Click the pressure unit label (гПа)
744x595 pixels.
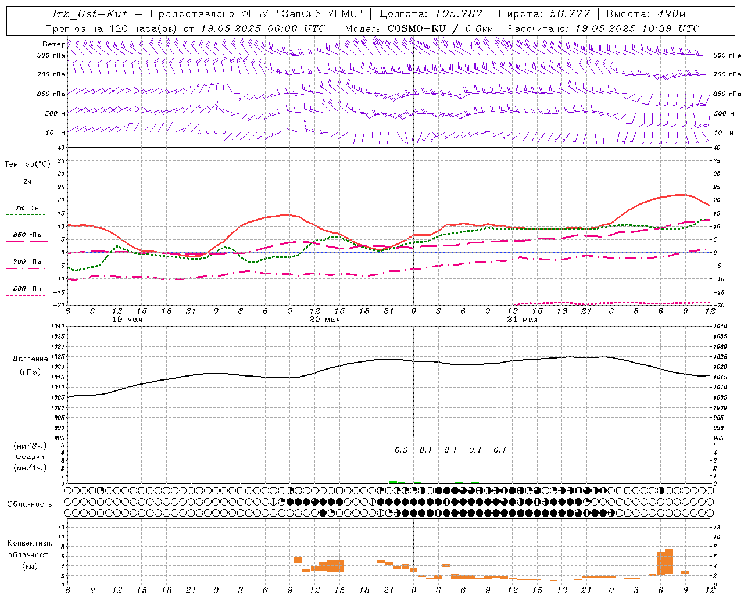tap(30, 372)
